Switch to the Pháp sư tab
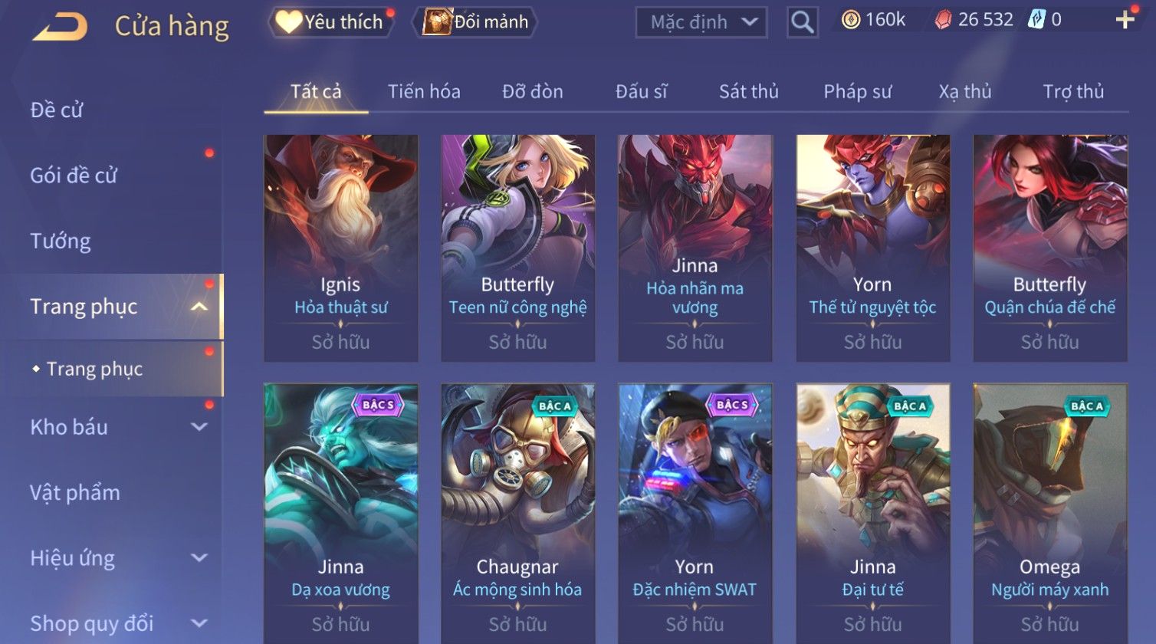1156x644 pixels. [x=857, y=92]
